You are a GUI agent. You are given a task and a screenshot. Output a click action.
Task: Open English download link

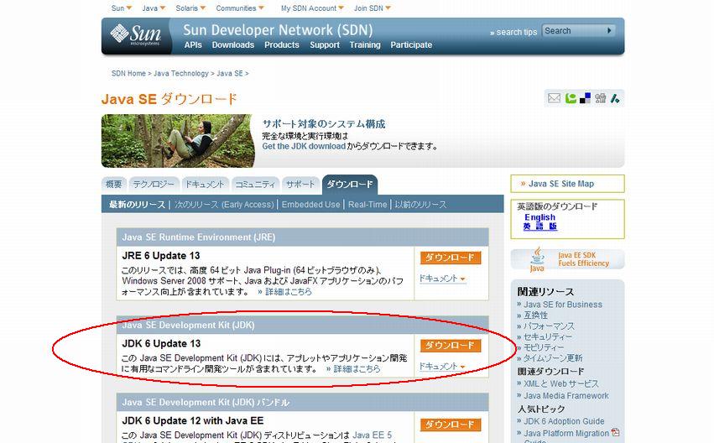(539, 217)
